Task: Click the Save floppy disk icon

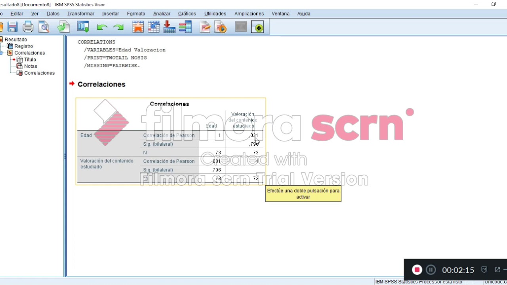Action: pyautogui.click(x=12, y=27)
